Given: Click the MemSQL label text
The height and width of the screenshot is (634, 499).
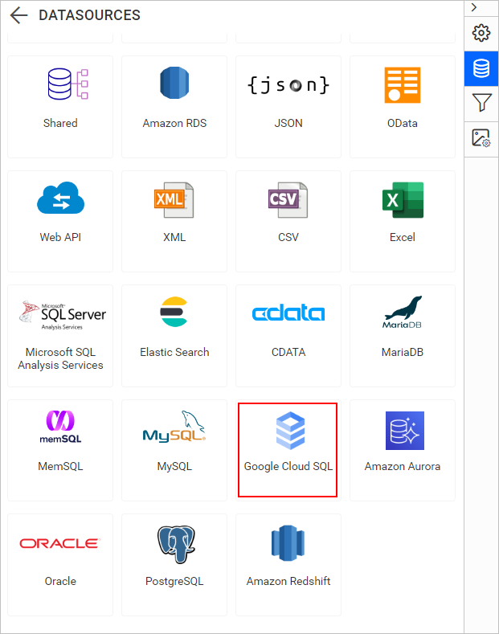Looking at the screenshot, I should pyautogui.click(x=60, y=466).
